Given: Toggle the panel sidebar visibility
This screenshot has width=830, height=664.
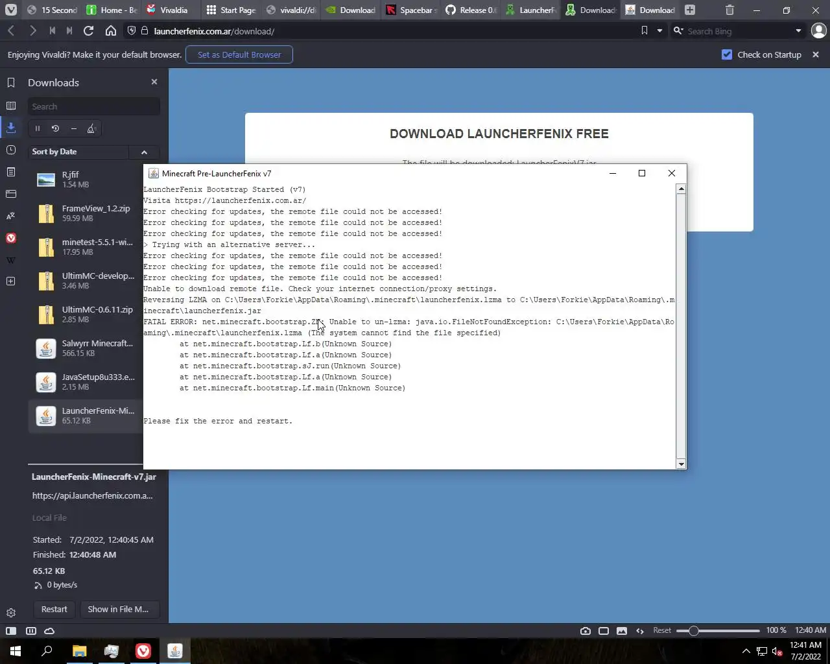Looking at the screenshot, I should pyautogui.click(x=11, y=630).
